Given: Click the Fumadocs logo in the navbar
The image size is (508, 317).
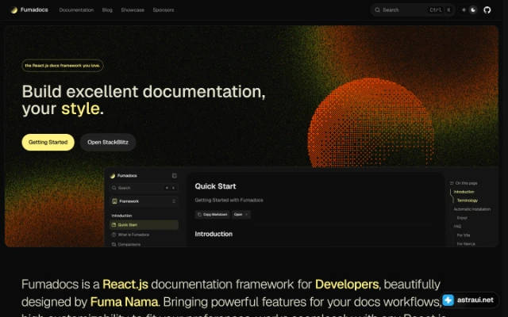Looking at the screenshot, I should [29, 10].
